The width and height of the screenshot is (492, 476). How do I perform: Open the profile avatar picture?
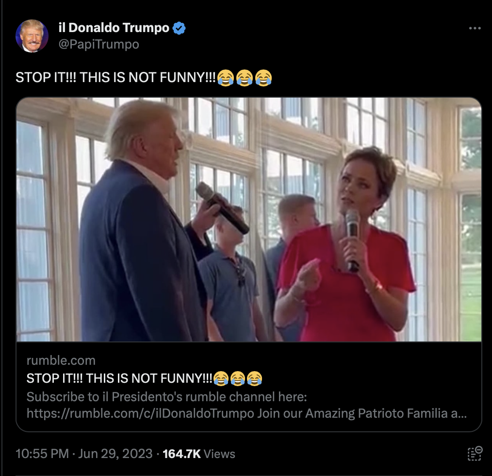32,36
